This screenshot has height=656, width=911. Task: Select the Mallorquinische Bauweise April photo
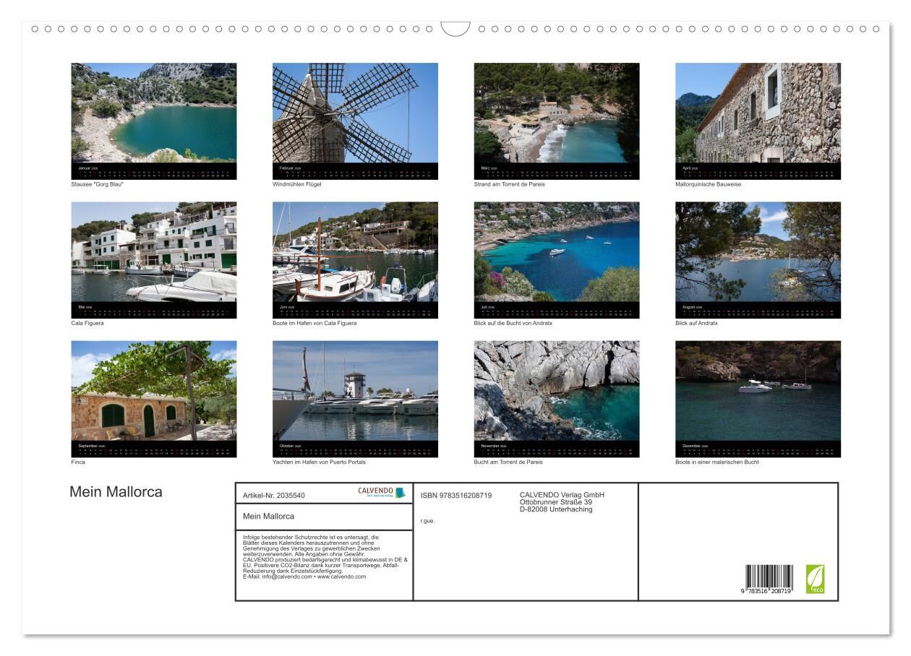(758, 113)
